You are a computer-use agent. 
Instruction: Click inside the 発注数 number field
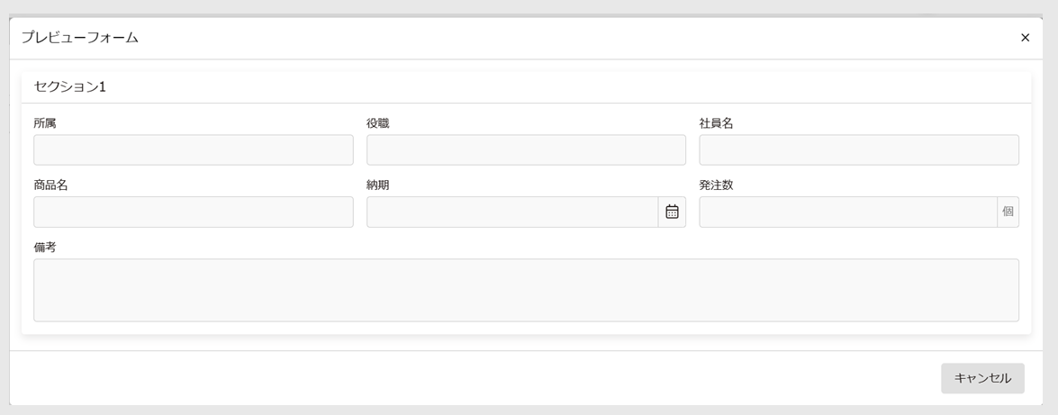click(848, 212)
